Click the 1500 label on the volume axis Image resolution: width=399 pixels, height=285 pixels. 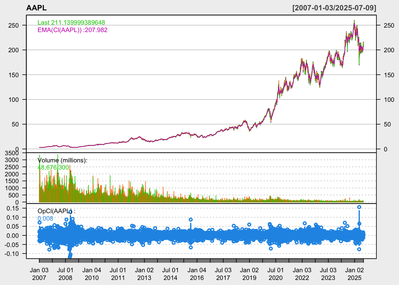[12, 181]
